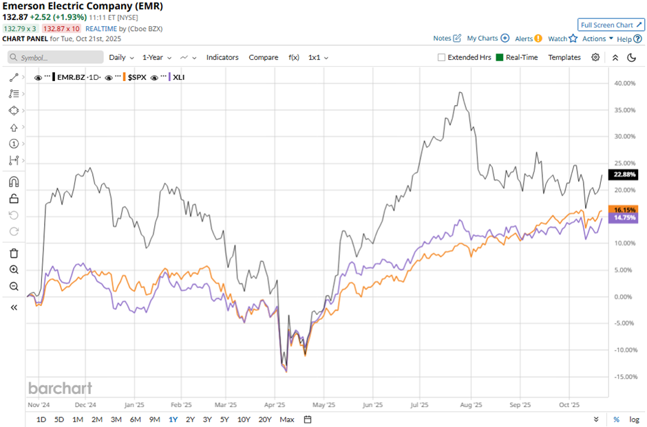Select the trend line drawing tool
This screenshot has width=647, height=427.
[x=14, y=78]
